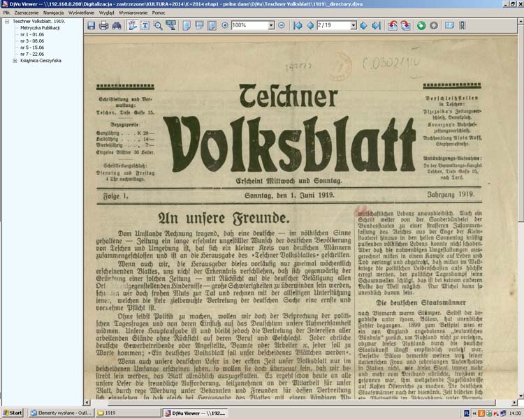Screen dimensions: 524x419
Task: Rotate page counterclockwise
Action: pos(393,25)
